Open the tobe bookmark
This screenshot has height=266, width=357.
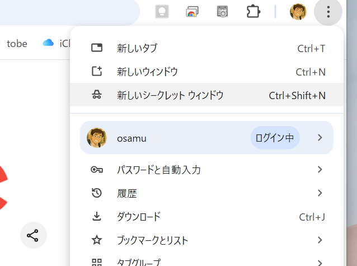tap(17, 44)
